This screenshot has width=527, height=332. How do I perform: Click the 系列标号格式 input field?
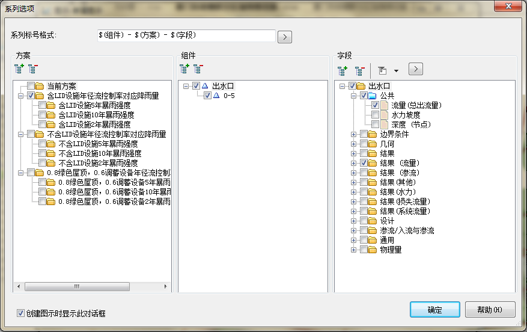186,35
